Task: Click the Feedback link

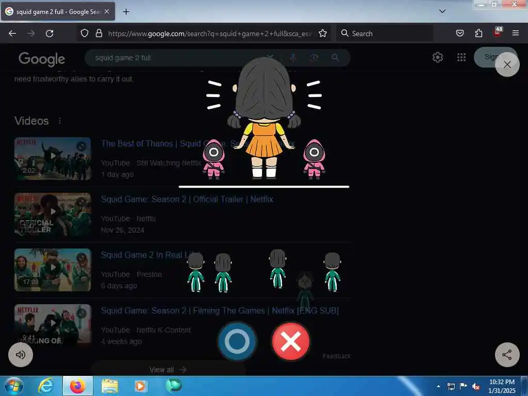Action: [x=336, y=356]
